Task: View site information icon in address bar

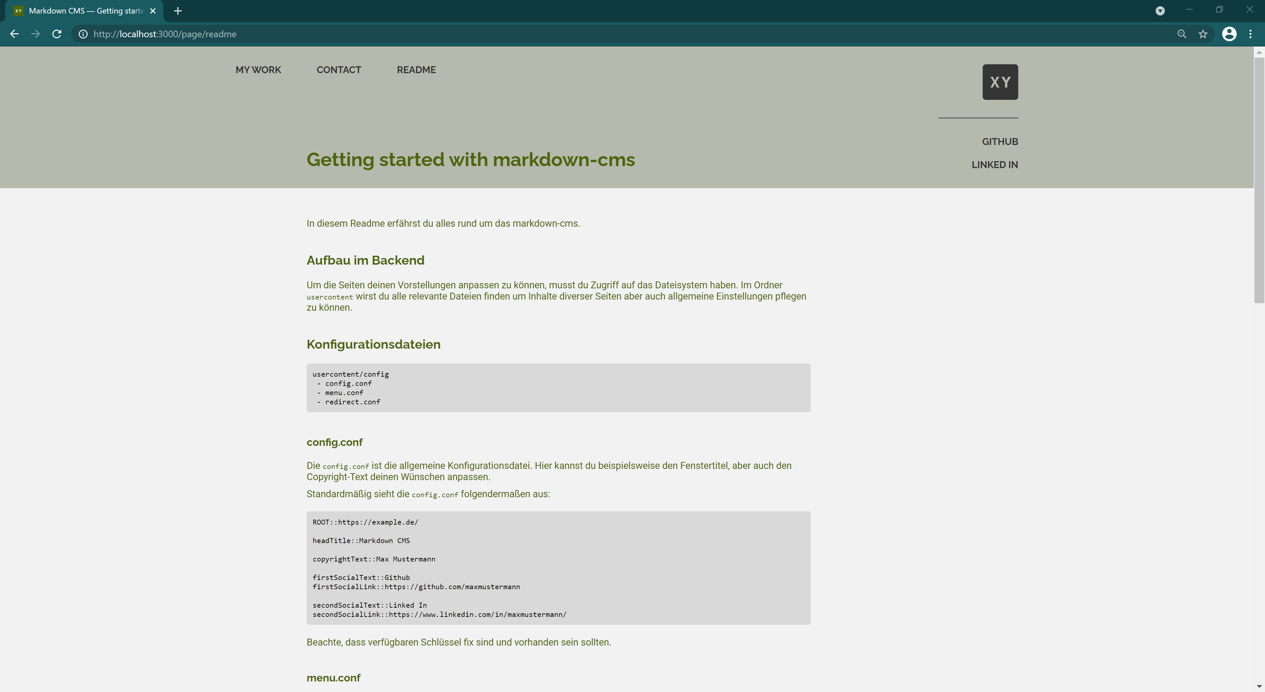Action: pos(83,34)
